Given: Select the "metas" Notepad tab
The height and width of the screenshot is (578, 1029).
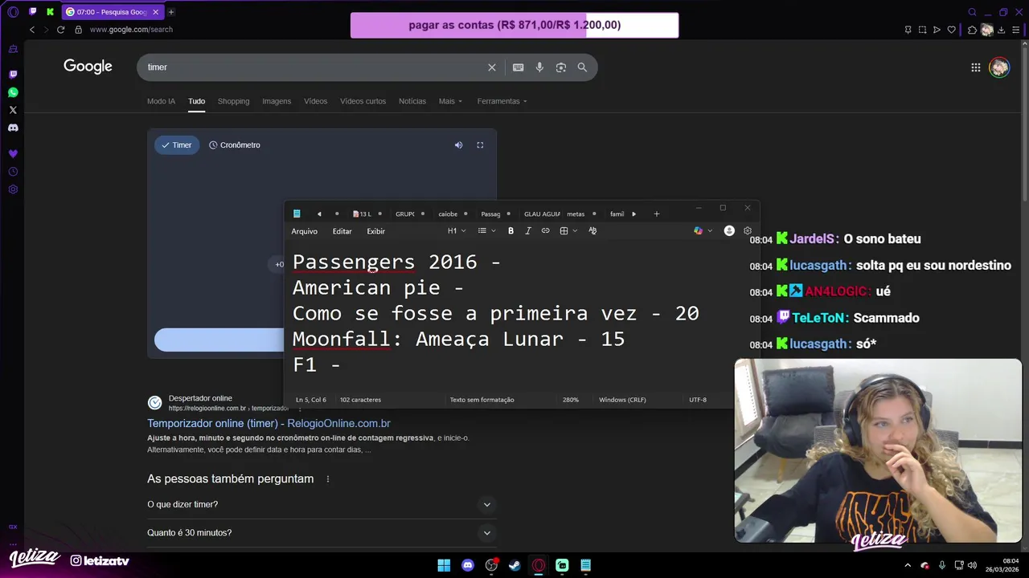Looking at the screenshot, I should pos(576,214).
